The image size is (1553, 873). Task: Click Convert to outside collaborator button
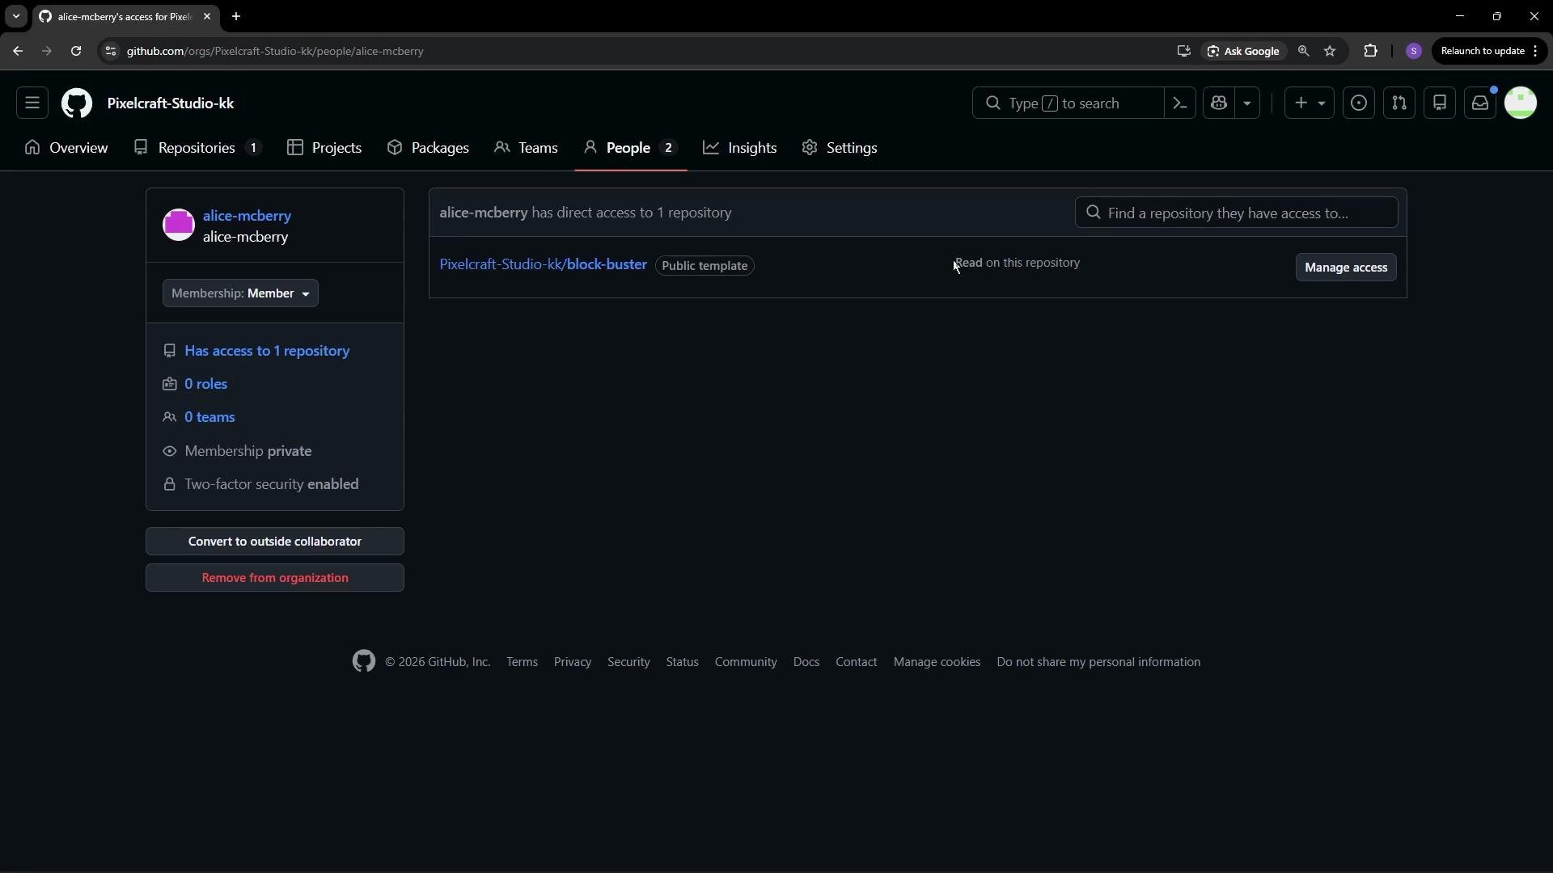point(275,542)
